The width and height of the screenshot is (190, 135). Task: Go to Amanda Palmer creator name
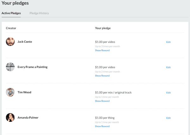[28, 118]
